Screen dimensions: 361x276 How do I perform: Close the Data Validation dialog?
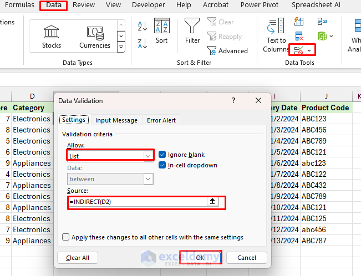(x=258, y=100)
